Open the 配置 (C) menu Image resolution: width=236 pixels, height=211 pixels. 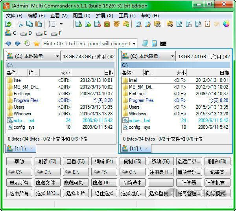coord(81,15)
